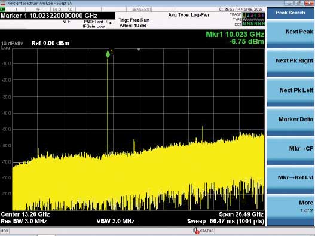Click the Res BW 3.0 MHz annotation
Viewport: 315px width, 236px height.
tap(24, 221)
